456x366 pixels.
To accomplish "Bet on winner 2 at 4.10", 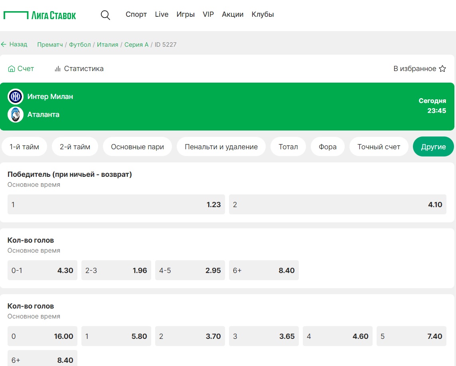I will pos(338,204).
